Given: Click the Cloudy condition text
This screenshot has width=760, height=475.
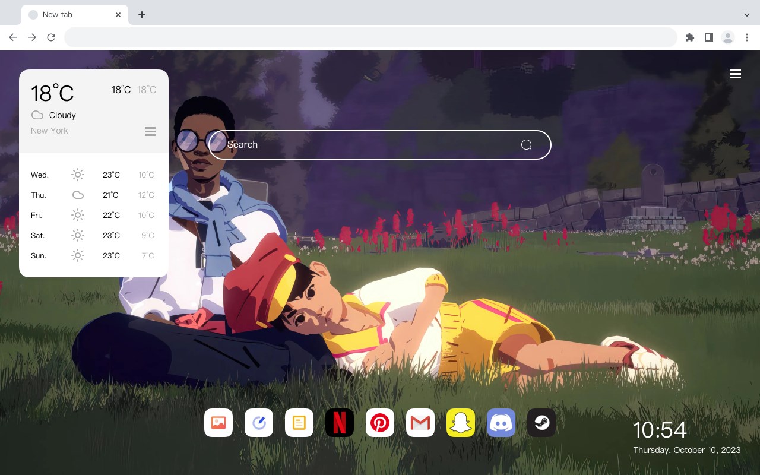Looking at the screenshot, I should point(62,115).
